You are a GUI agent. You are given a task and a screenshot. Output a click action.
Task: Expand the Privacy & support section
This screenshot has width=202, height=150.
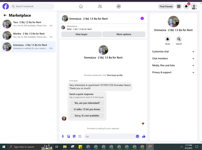coord(173,72)
